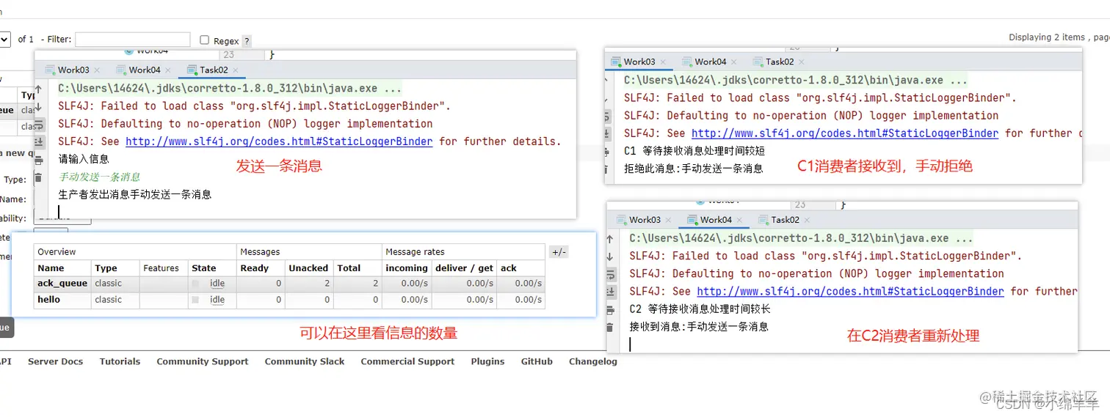
Task: Close the Task02 tab in the C2 console
Action: pos(807,220)
